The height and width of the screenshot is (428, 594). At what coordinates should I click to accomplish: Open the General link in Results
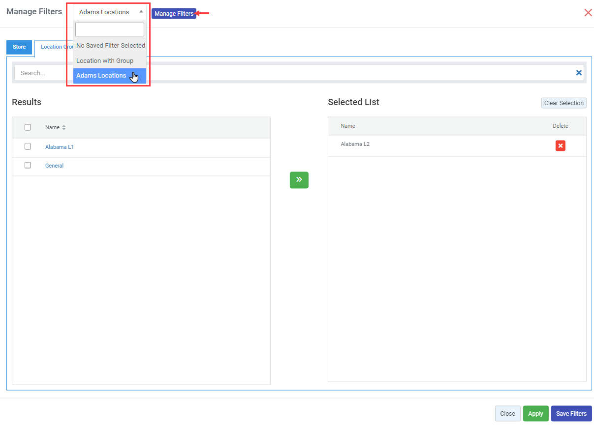click(x=54, y=166)
